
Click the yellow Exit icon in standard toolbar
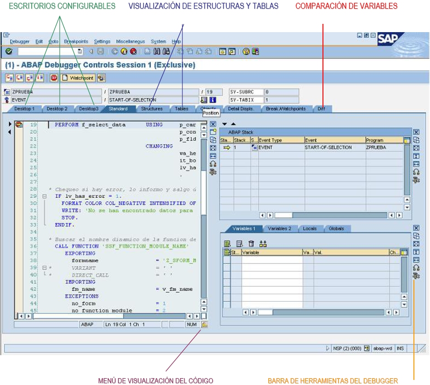(124, 51)
